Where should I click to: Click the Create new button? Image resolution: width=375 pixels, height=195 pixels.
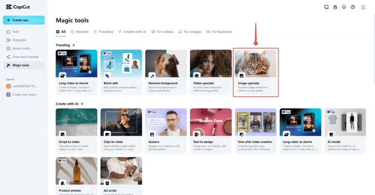tap(24, 20)
